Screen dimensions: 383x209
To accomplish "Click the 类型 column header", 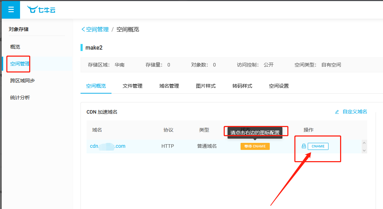I will pyautogui.click(x=204, y=130).
